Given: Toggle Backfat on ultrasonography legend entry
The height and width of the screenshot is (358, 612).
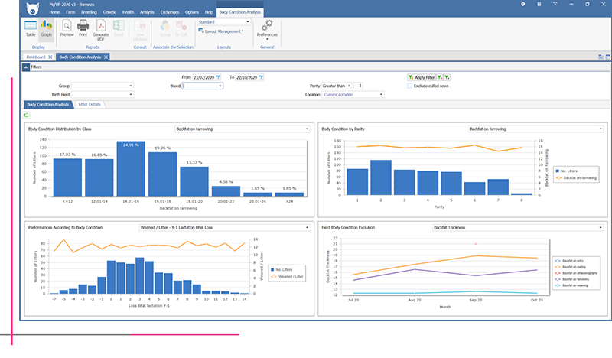Looking at the screenshot, I should coord(576,273).
